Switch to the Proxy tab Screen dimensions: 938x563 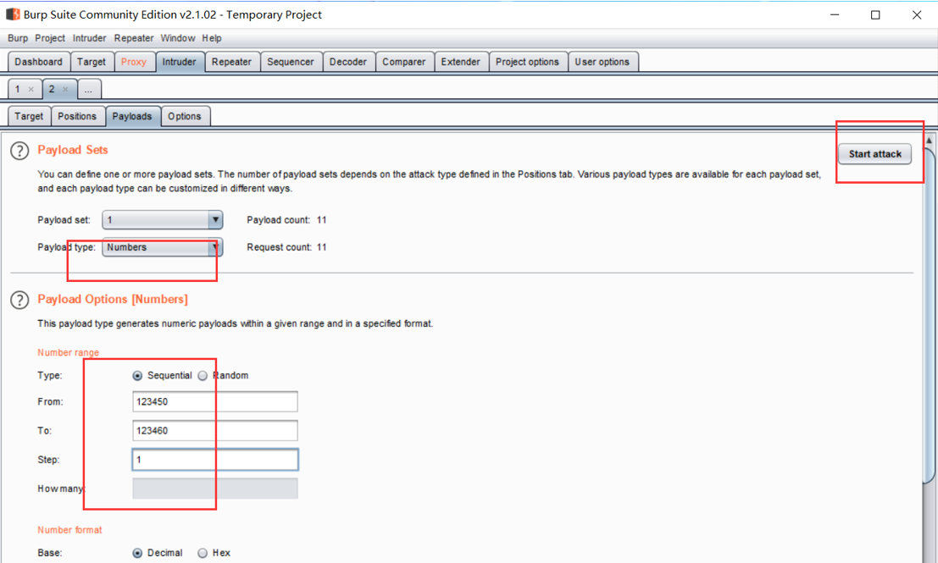[133, 62]
